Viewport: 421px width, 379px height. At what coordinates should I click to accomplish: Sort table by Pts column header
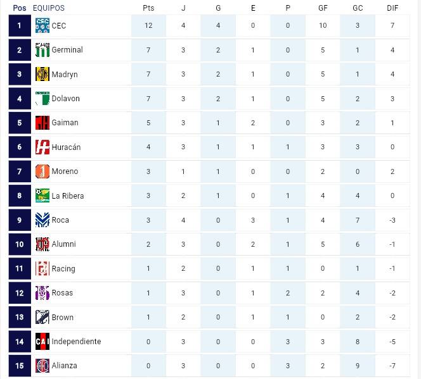(x=148, y=8)
